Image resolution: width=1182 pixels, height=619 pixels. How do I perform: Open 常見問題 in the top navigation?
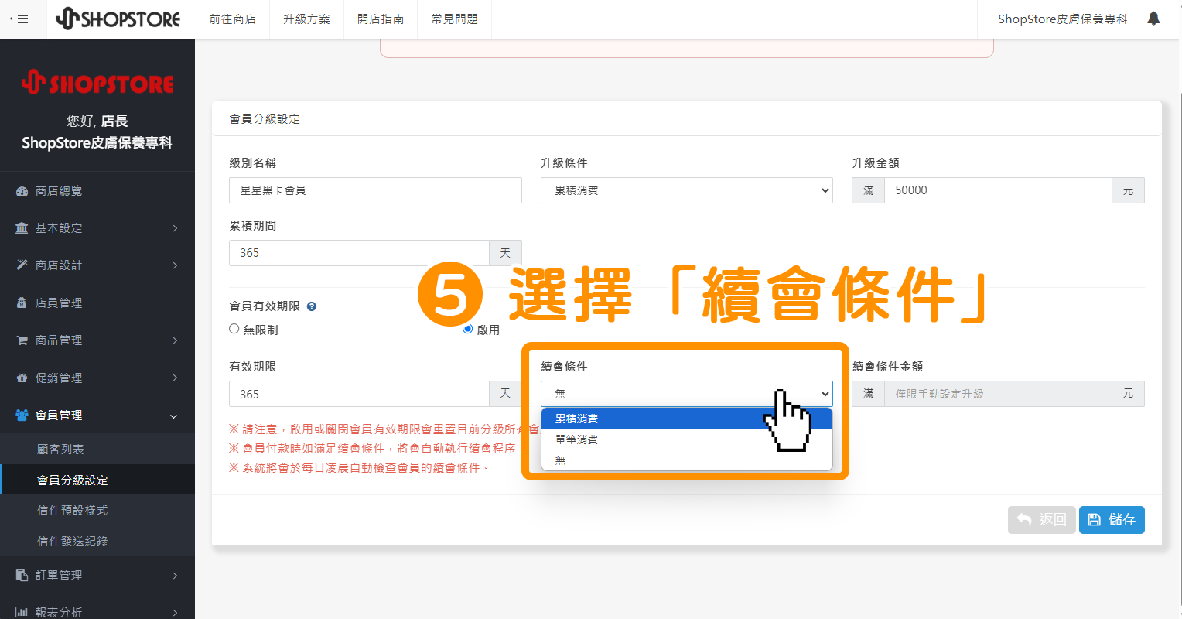click(x=455, y=19)
